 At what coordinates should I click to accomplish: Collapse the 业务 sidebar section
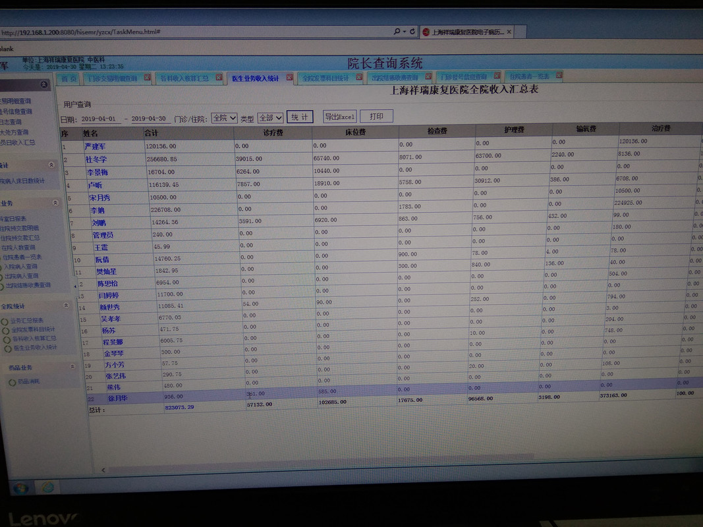click(55, 202)
